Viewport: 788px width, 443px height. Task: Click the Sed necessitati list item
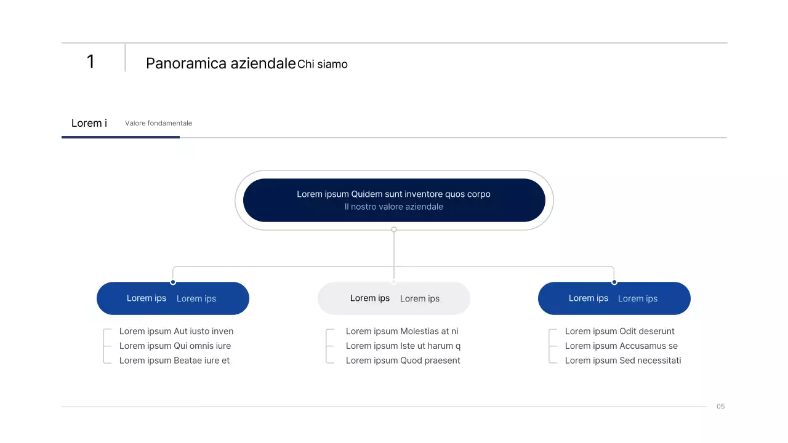623,361
